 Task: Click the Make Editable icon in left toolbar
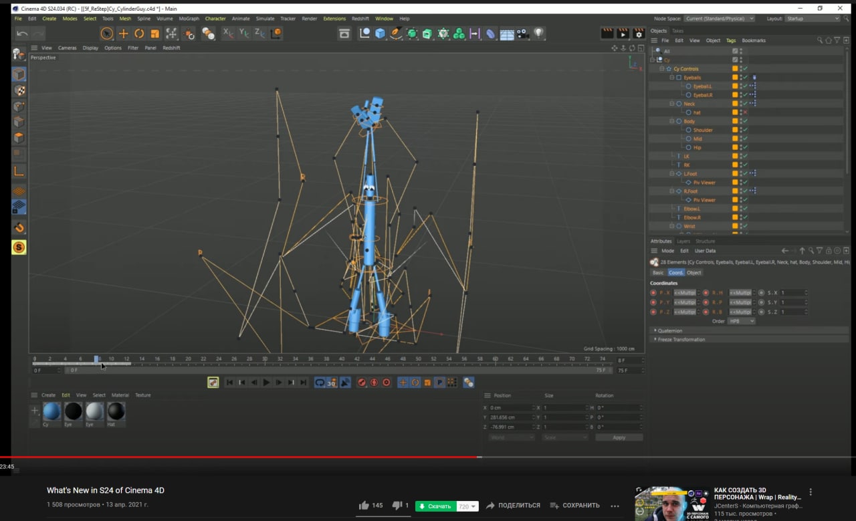pos(19,54)
